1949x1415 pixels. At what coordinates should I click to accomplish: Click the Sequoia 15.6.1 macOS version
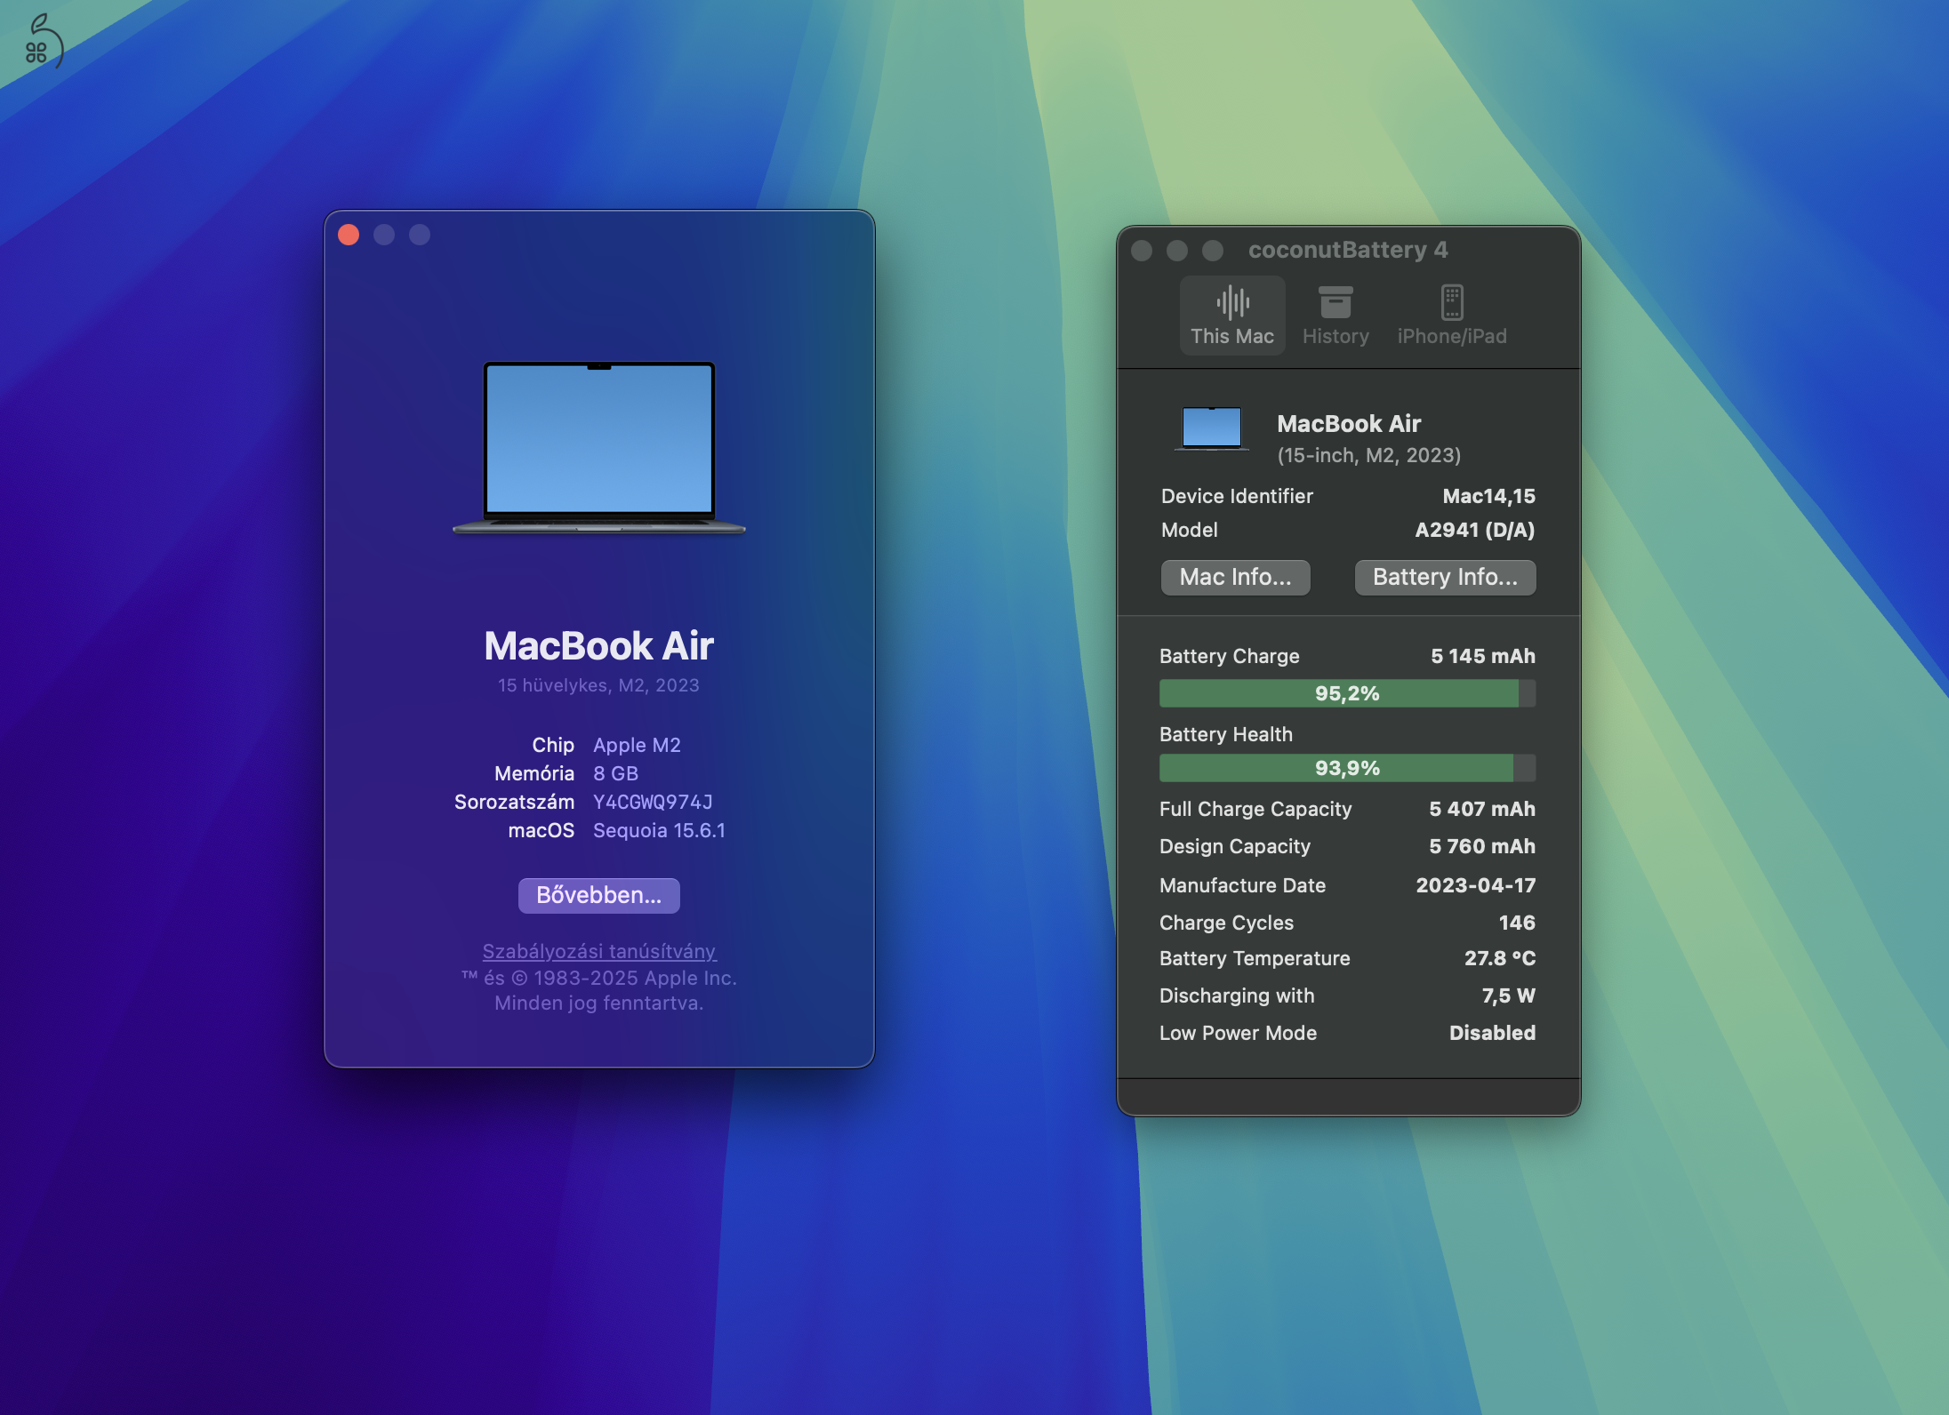tap(659, 830)
